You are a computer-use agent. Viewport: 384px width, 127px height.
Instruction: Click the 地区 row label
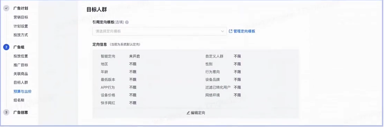coord(104,64)
